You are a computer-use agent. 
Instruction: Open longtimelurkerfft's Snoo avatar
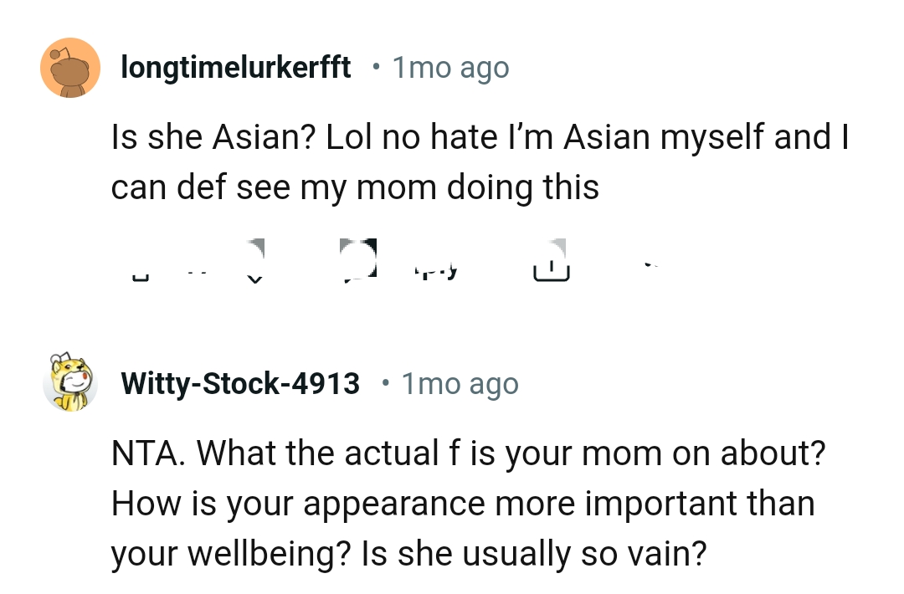tap(70, 68)
